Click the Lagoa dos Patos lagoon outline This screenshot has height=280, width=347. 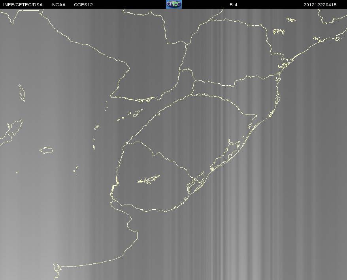click(x=226, y=154)
